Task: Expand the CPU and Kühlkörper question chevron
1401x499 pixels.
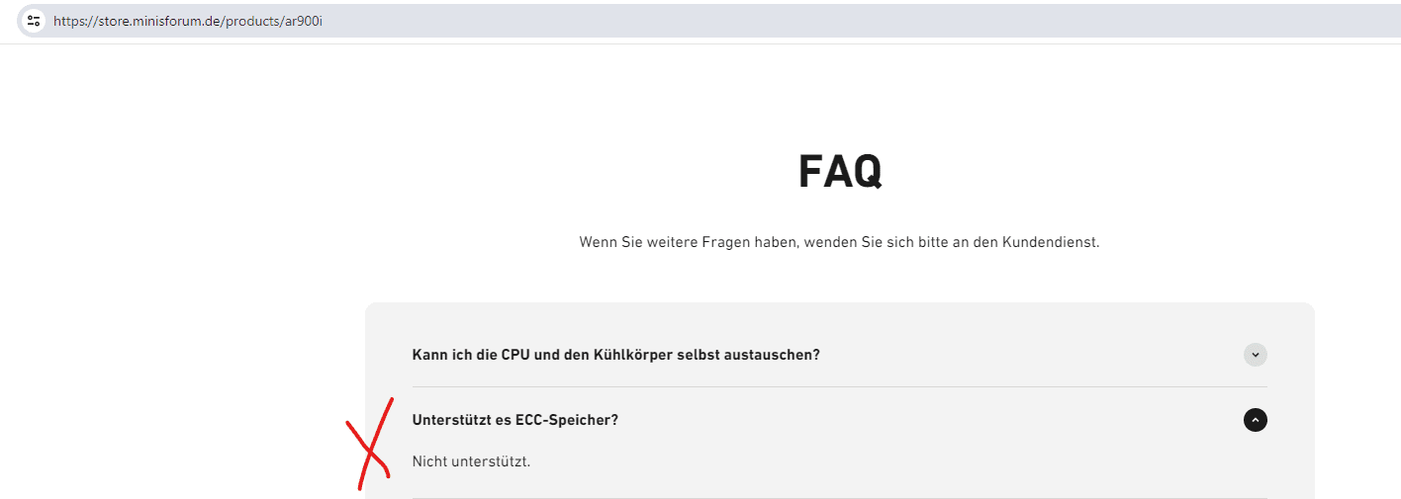Action: [1255, 355]
